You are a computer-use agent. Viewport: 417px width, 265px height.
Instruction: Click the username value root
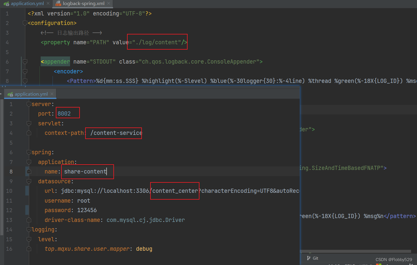(84, 201)
